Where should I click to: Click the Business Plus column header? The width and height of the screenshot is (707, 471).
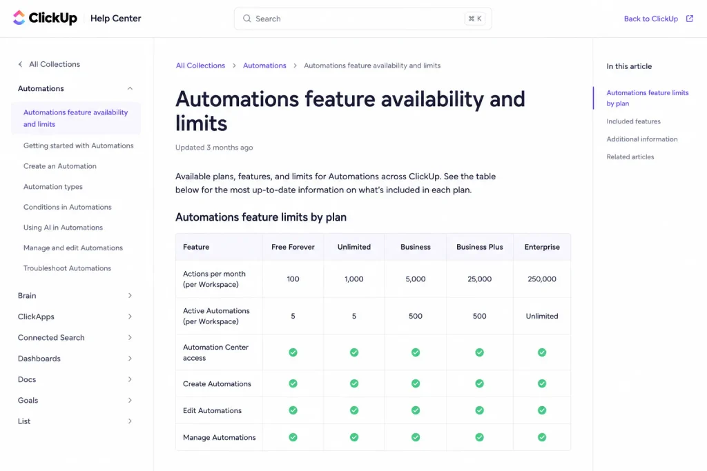(x=480, y=247)
